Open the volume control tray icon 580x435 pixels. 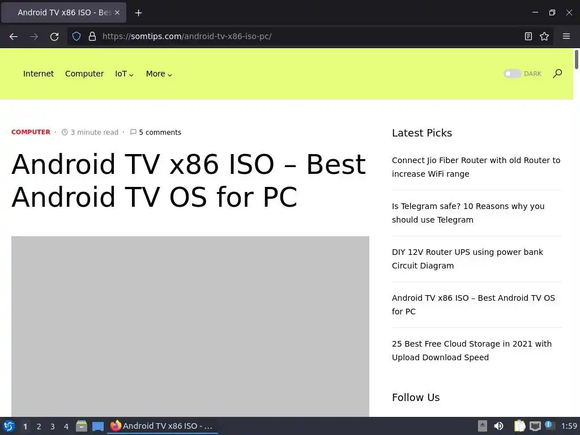[498, 426]
